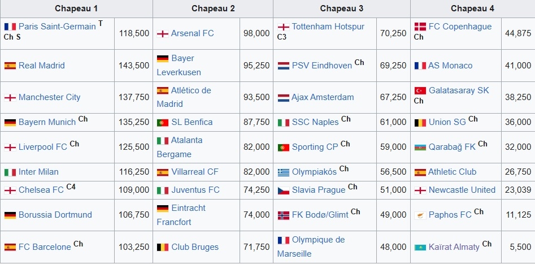Click the French flag beside Paris Saint-Germain
Viewport: 535px width, 264px height.
[x=10, y=27]
